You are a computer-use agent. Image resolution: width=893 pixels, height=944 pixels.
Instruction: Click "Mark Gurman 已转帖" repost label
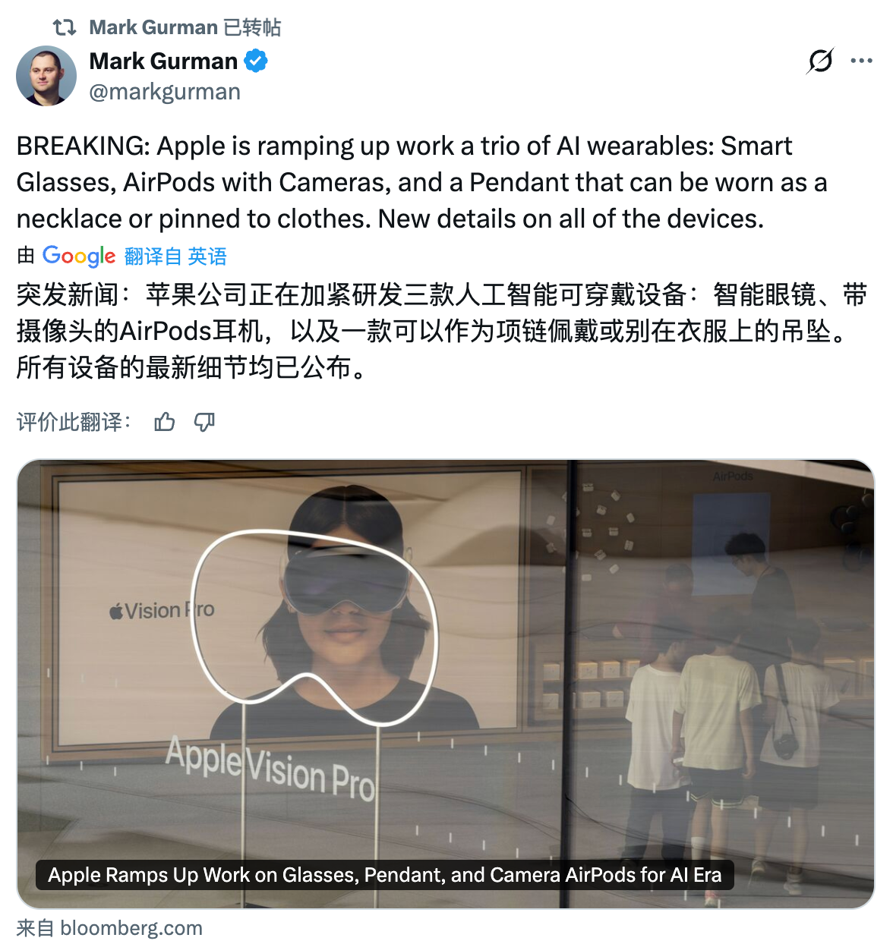click(185, 28)
